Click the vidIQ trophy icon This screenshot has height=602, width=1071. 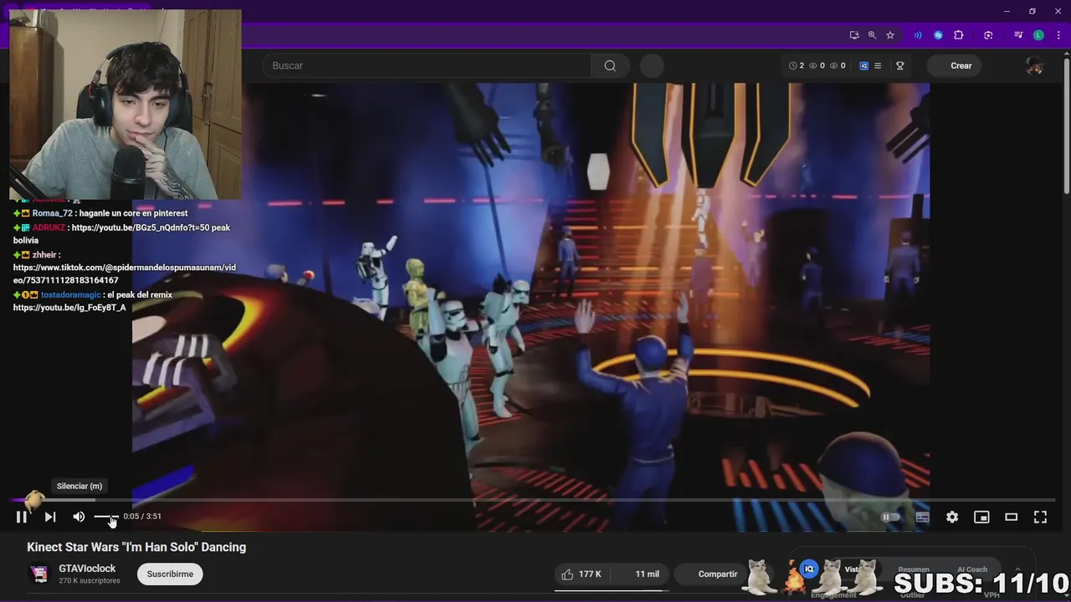click(900, 66)
